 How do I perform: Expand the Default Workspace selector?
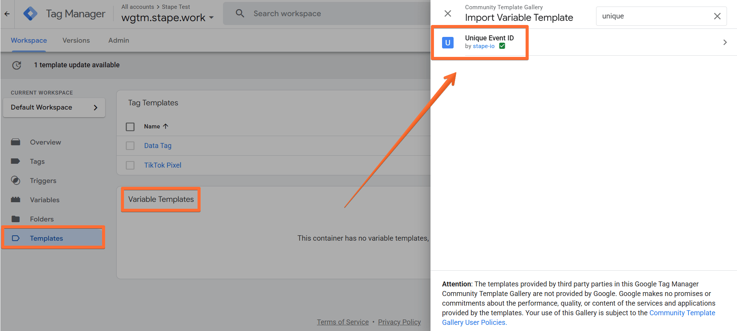[x=54, y=108]
